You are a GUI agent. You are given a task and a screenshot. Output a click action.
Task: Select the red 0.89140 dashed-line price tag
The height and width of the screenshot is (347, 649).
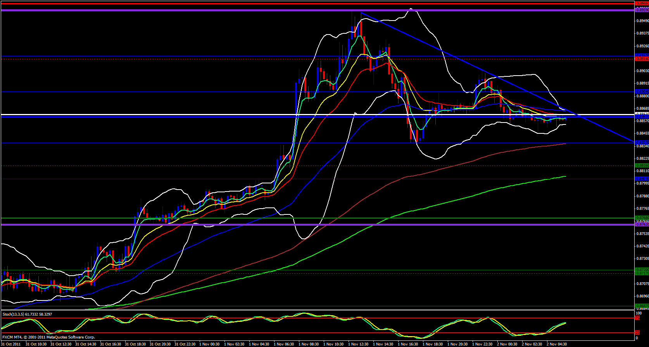[642, 59]
